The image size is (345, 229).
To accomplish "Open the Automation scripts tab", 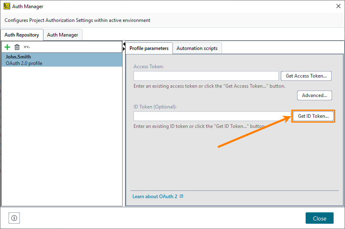I will tap(197, 48).
